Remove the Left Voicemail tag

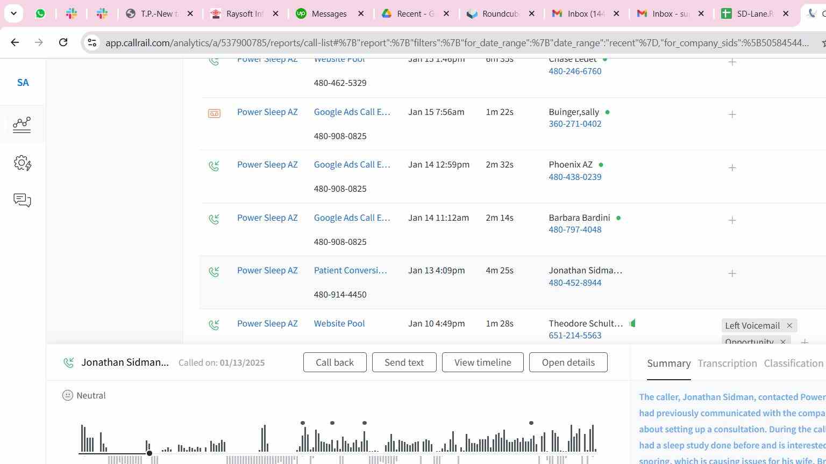(x=789, y=325)
